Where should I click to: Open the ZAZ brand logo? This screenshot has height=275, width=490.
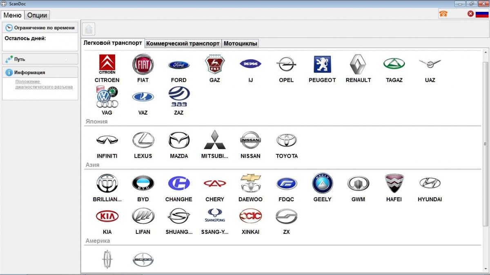pyautogui.click(x=179, y=97)
